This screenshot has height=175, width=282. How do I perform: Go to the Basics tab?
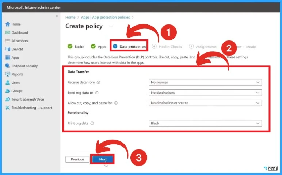coord(76,47)
